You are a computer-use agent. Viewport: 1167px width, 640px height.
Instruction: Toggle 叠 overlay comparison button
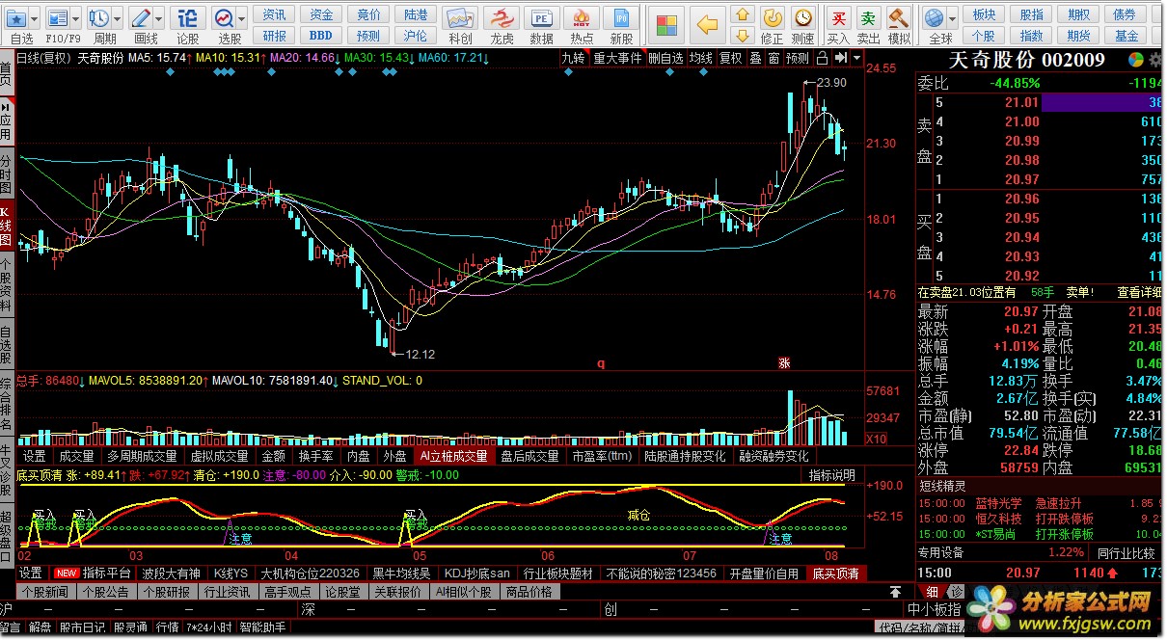pyautogui.click(x=756, y=59)
